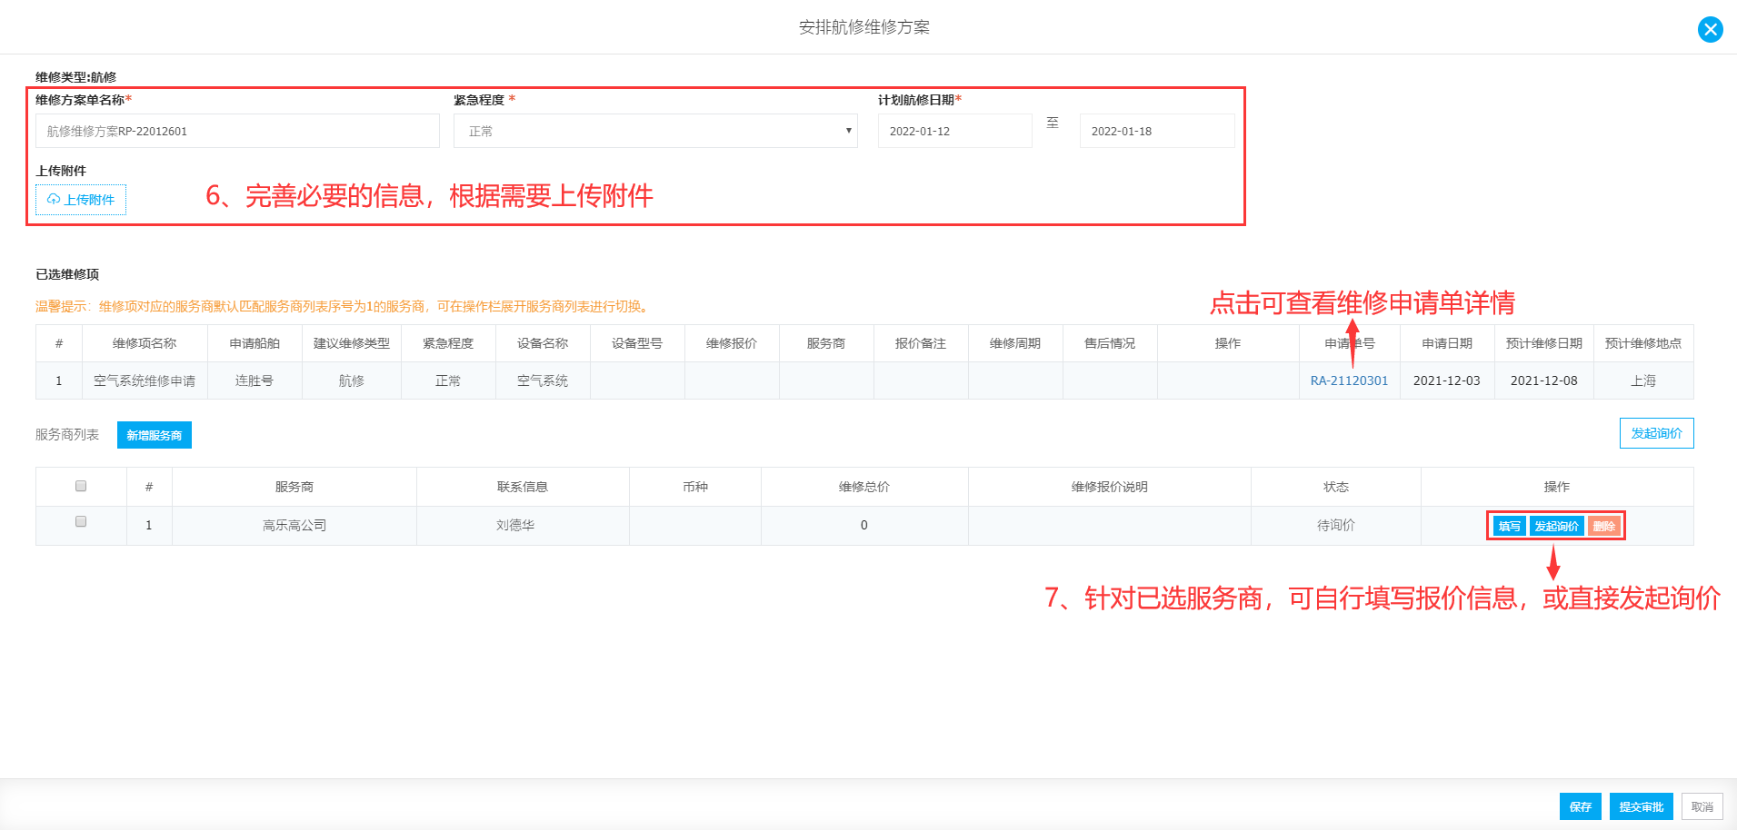Click the 待询价 status cell

pyautogui.click(x=1336, y=525)
